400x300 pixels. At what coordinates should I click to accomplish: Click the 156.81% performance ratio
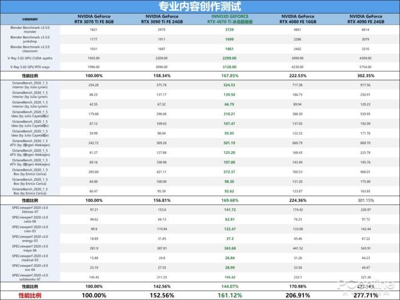click(x=162, y=201)
